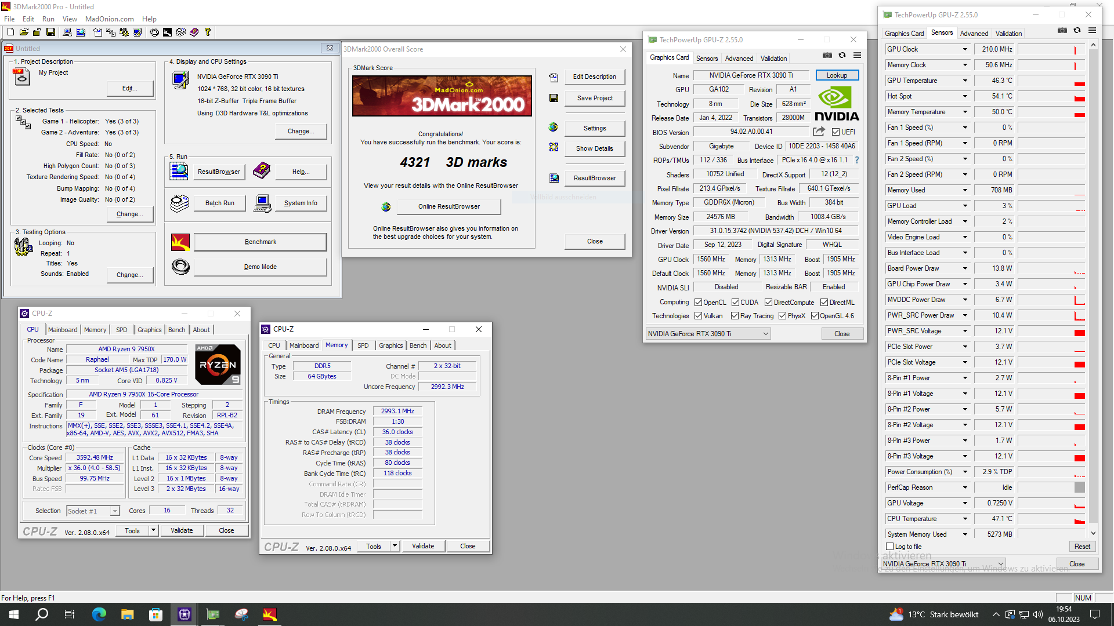Click Show Details in the score dialog
Screen dimensions: 1114x626
tap(594, 148)
